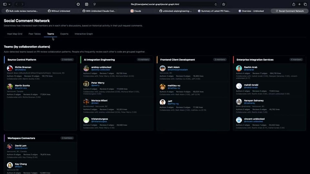The height and width of the screenshot is (174, 310).
Task: Open the dropdown arrow next to sidebar icon
Action: click(x=10, y=4)
